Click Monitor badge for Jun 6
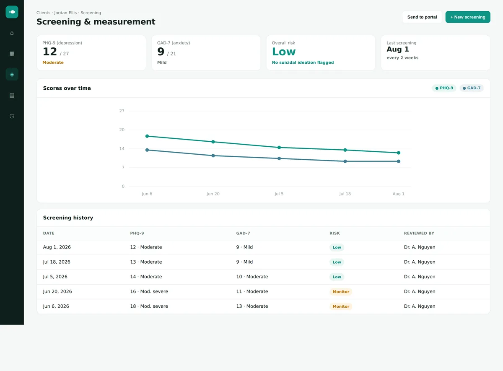 (x=341, y=306)
